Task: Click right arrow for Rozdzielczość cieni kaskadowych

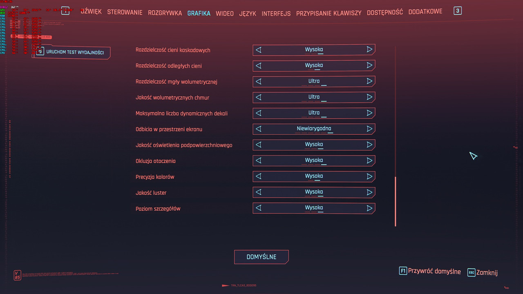Action: [369, 49]
